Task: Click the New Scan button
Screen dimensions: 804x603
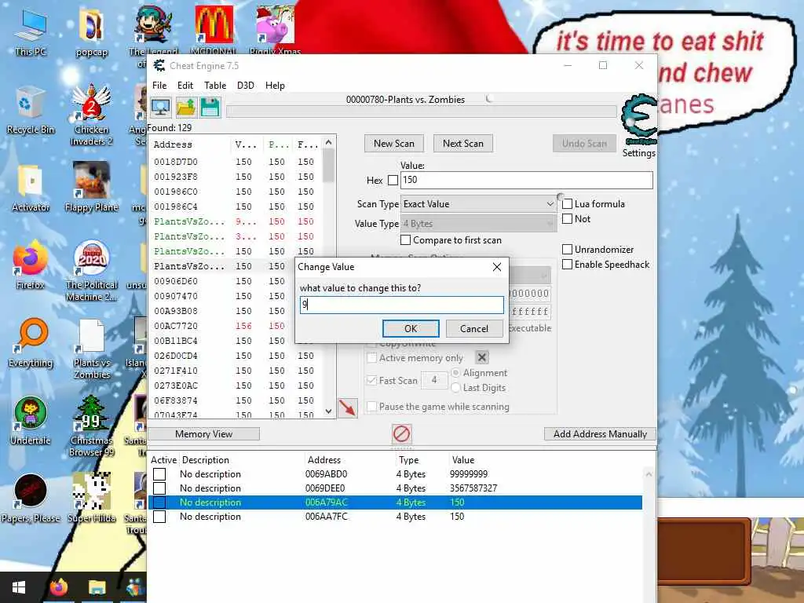Action: pyautogui.click(x=394, y=144)
